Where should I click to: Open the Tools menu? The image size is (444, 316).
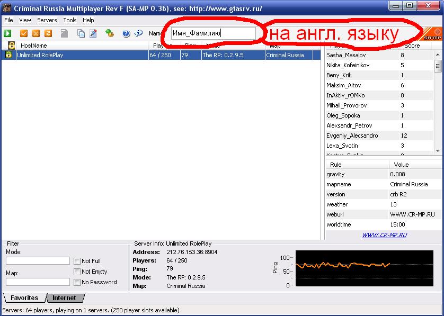pos(69,20)
